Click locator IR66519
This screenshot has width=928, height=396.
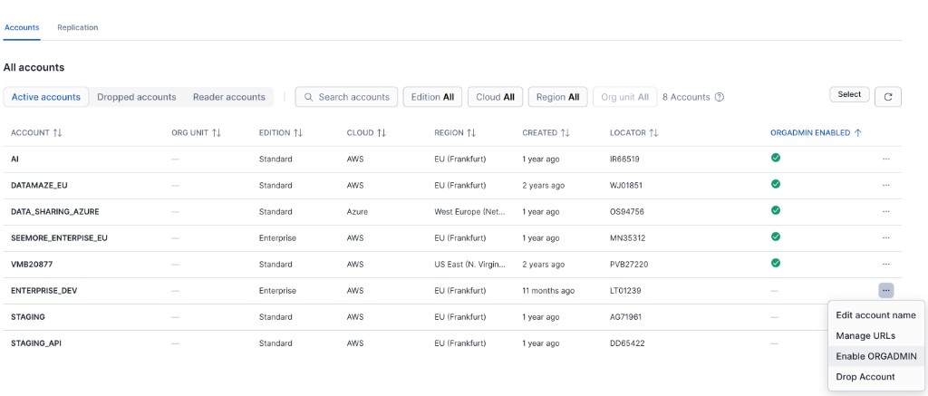(x=624, y=159)
